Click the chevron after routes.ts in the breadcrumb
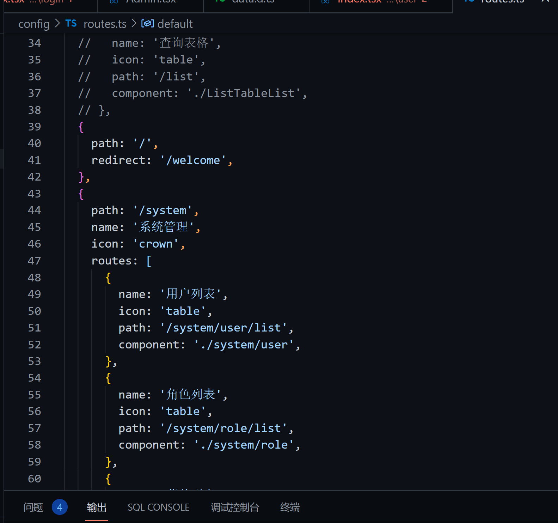This screenshot has width=558, height=523. tap(134, 24)
